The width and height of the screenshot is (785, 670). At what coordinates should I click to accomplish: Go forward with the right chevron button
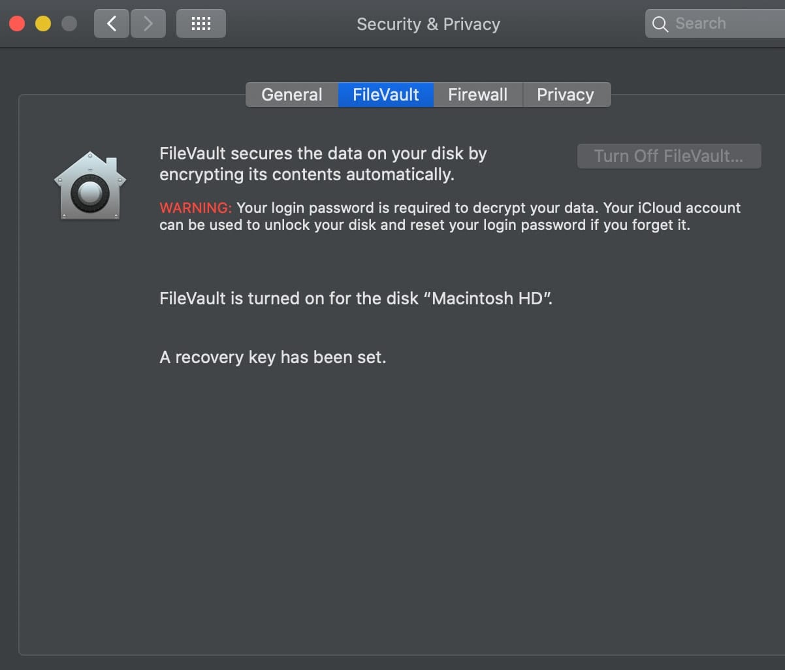click(x=148, y=24)
